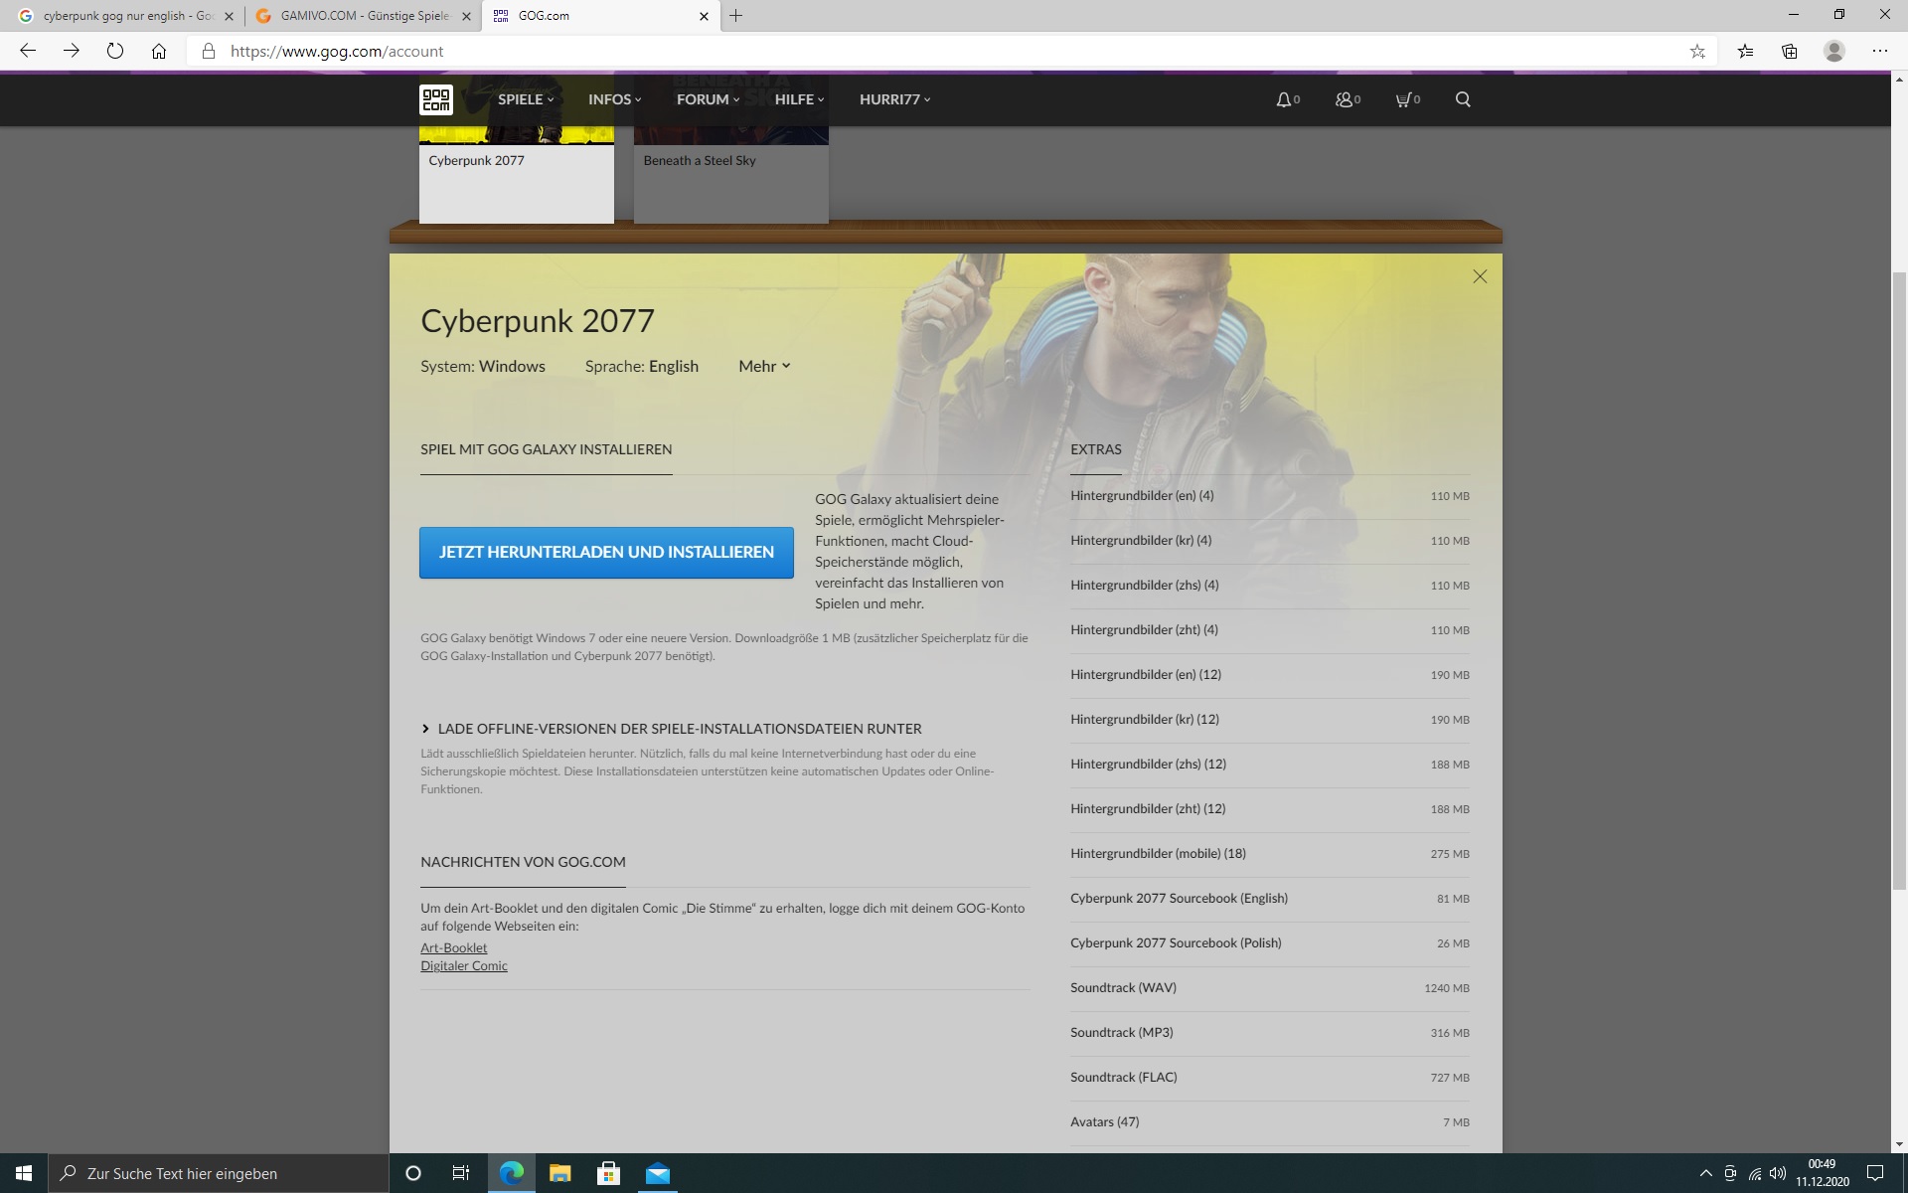Expand the FORUM menu
The image size is (1908, 1193).
coord(708,99)
